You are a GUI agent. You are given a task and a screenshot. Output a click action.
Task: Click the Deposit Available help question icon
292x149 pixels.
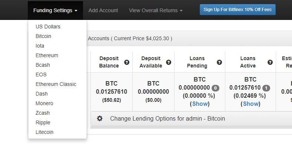(x=169, y=62)
